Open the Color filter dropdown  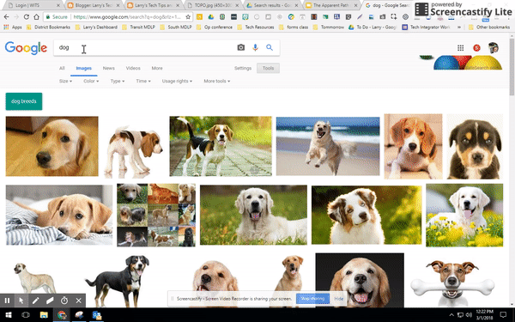91,82
